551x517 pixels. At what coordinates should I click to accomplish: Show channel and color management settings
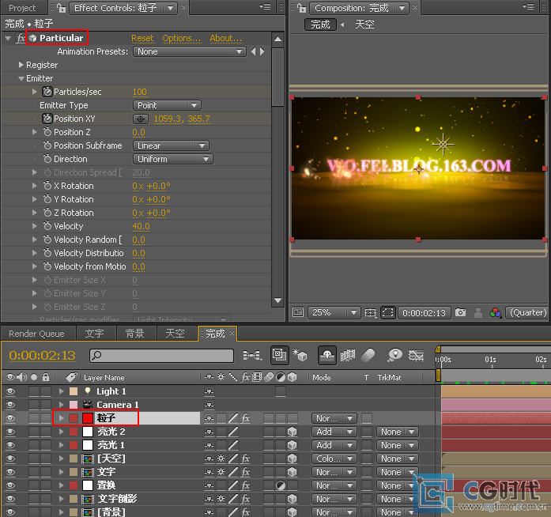pos(496,312)
